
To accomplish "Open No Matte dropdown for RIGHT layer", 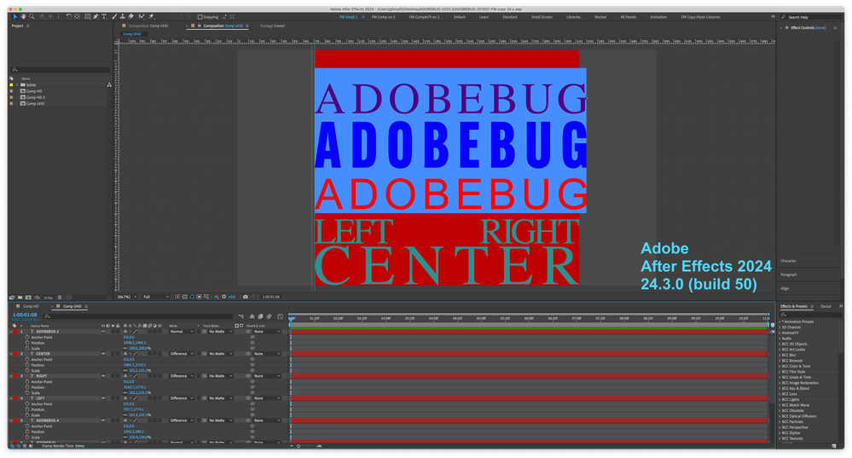I will pyautogui.click(x=221, y=376).
